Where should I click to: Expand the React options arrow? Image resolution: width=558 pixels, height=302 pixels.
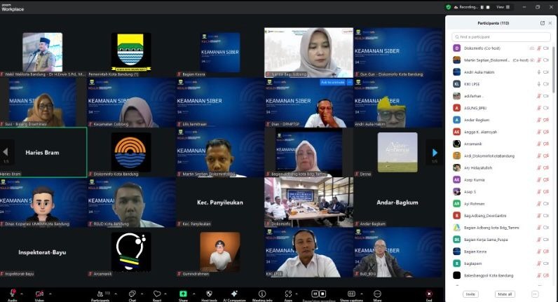coord(165,294)
